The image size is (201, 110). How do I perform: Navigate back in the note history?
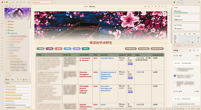(x=34, y=6)
